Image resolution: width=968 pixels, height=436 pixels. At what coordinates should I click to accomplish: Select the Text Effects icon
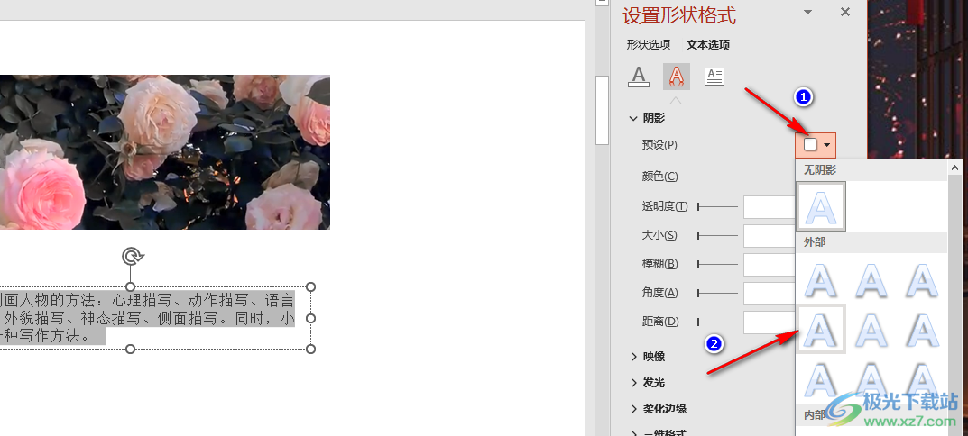point(677,77)
